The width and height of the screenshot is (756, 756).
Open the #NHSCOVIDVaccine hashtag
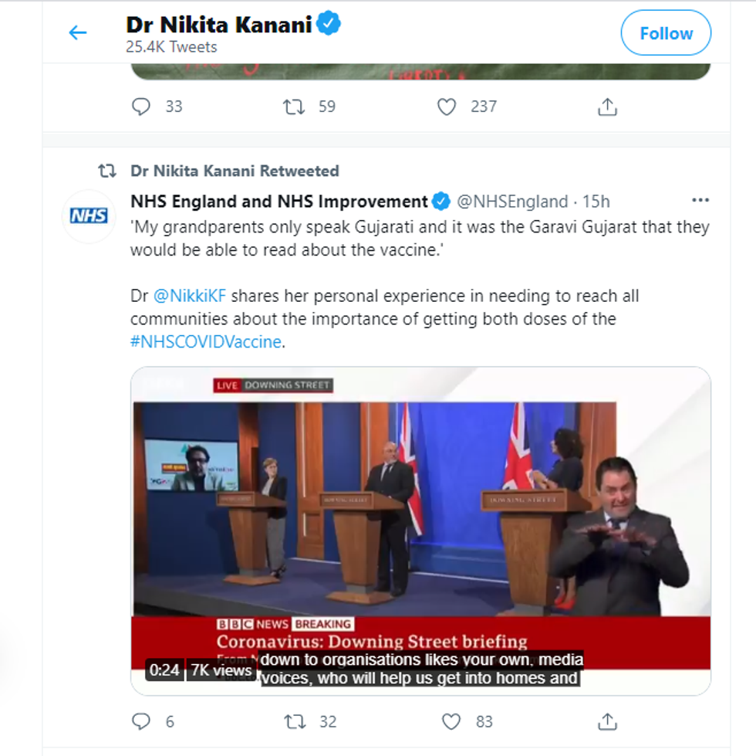[x=206, y=341]
